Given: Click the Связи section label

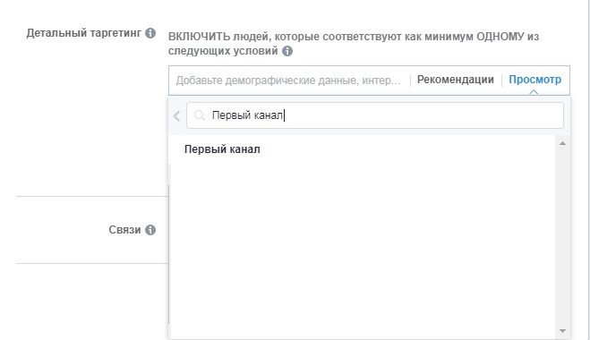Looking at the screenshot, I should coord(124,230).
